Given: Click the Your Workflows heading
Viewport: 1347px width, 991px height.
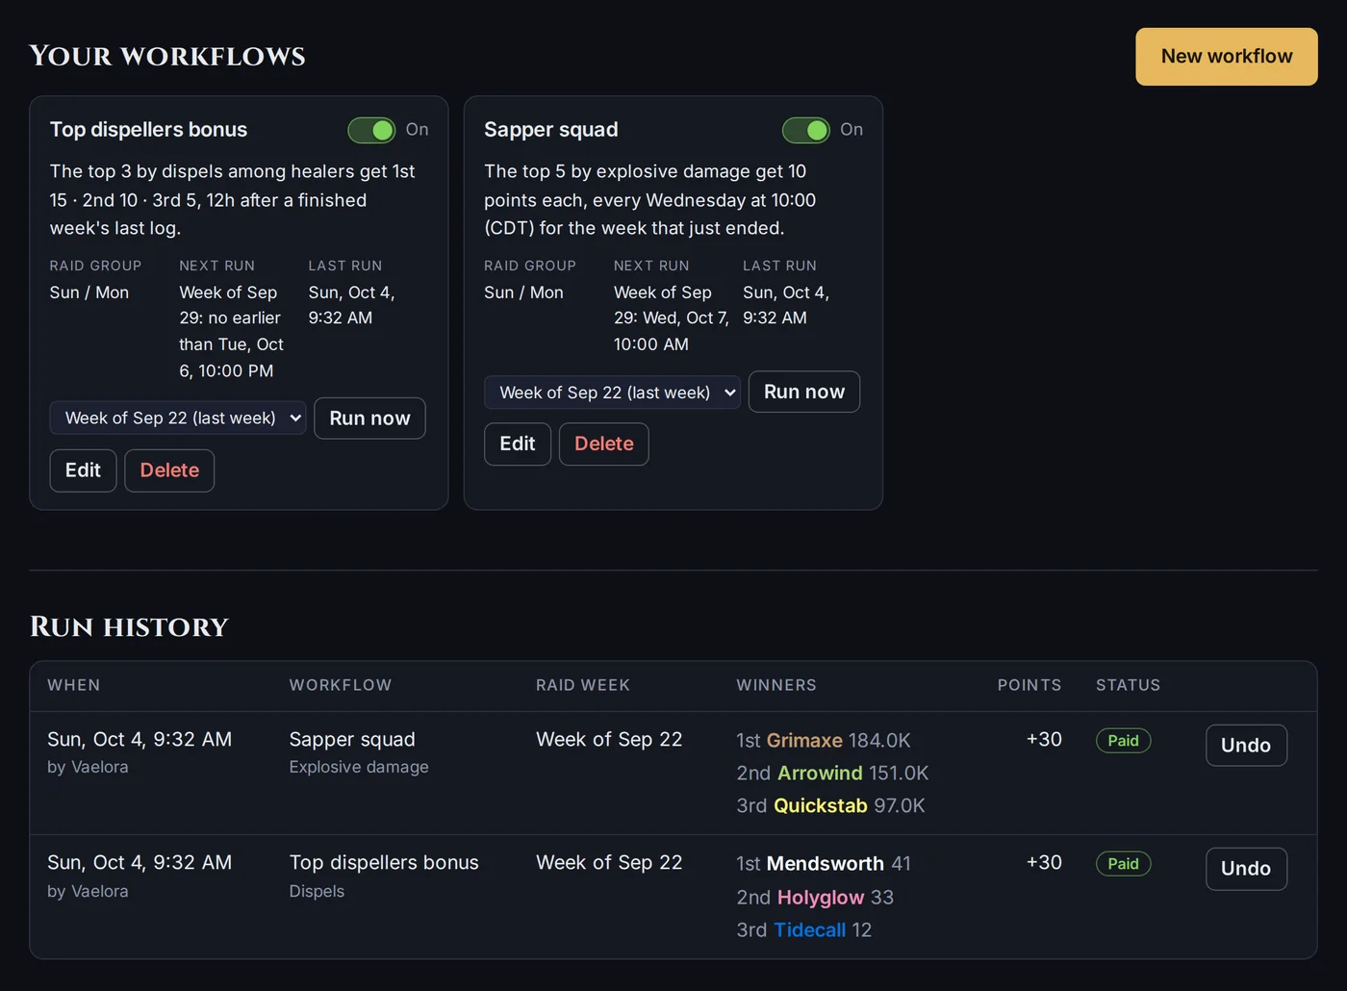Looking at the screenshot, I should click(x=167, y=56).
